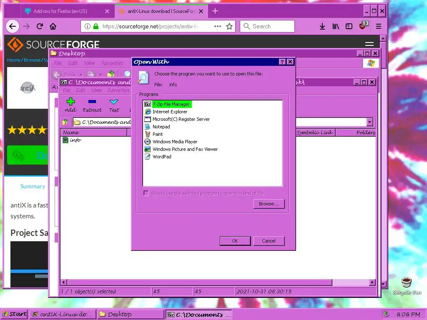Screen dimensions: 427x320
Task: Click the Start button on taskbar
Action: click(14, 314)
